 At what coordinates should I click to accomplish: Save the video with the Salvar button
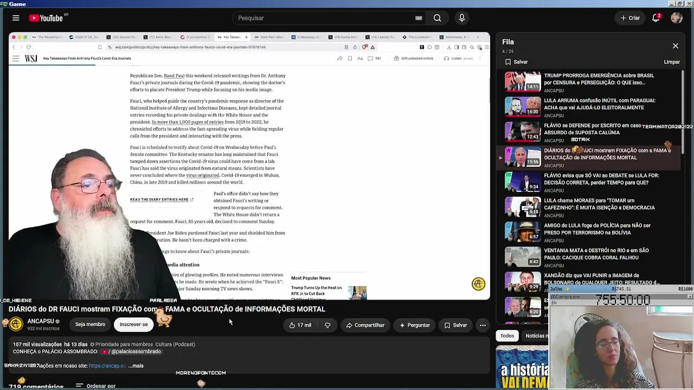pos(455,325)
